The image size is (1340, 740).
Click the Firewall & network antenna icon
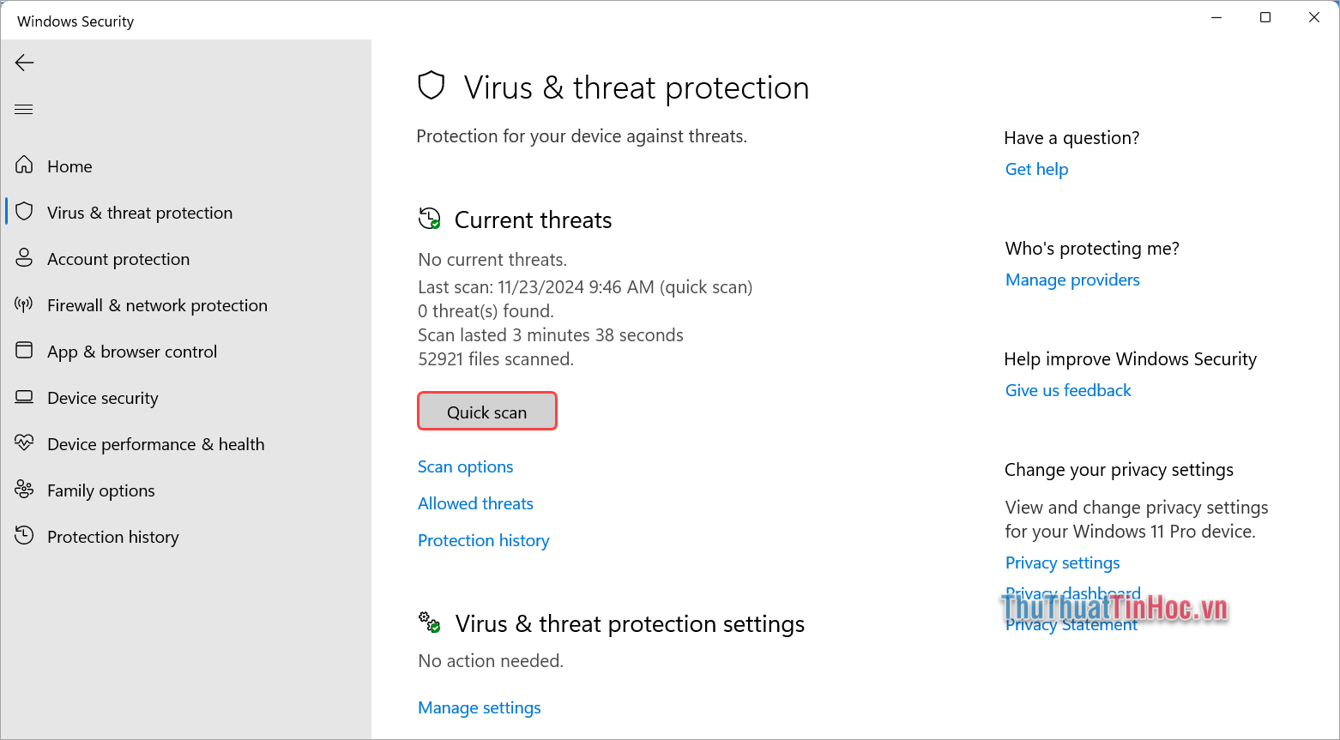24,304
